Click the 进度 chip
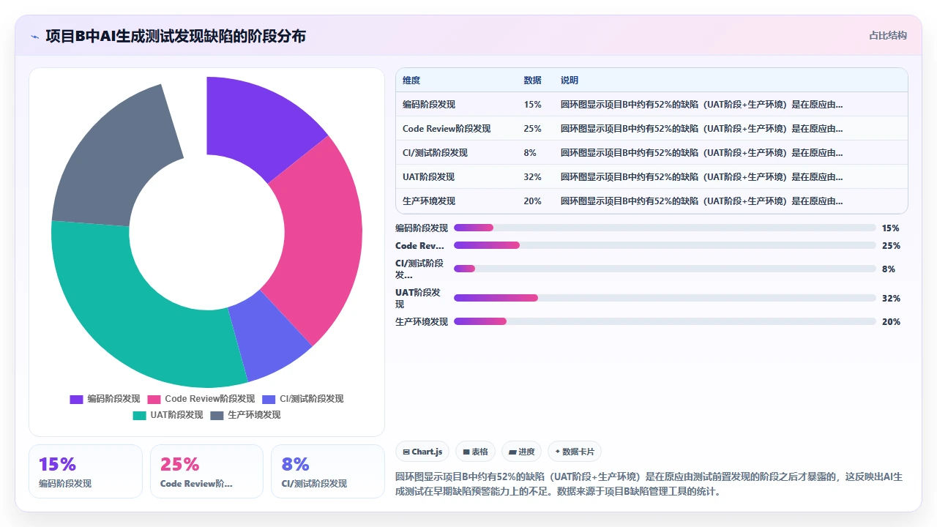Image resolution: width=937 pixels, height=527 pixels. coord(521,452)
